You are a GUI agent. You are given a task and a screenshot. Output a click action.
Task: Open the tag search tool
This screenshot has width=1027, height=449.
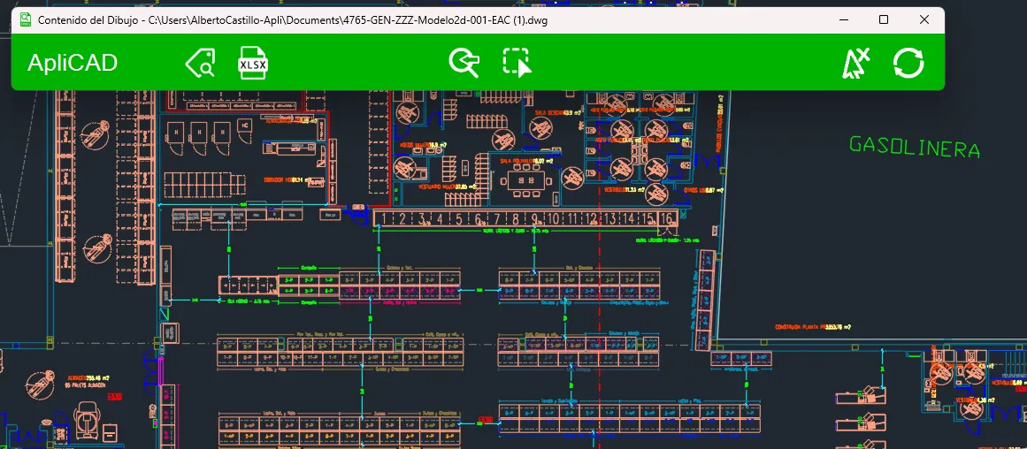click(x=200, y=64)
